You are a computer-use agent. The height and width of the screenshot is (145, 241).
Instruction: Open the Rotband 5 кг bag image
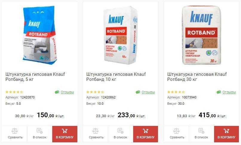40,35
